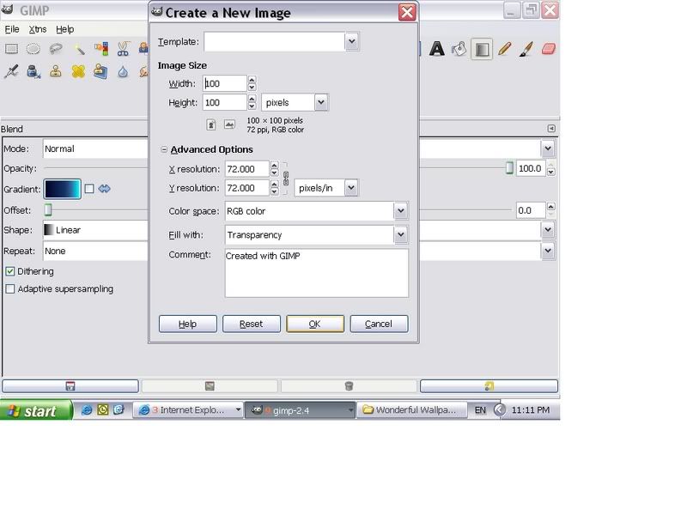Click the Help button in dialog
The height and width of the screenshot is (509, 687).
coord(187,324)
